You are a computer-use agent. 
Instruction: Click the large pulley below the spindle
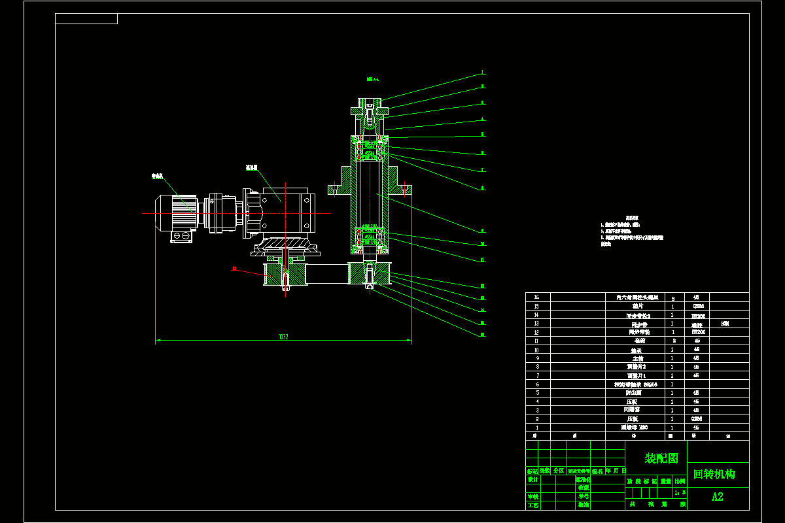point(370,273)
